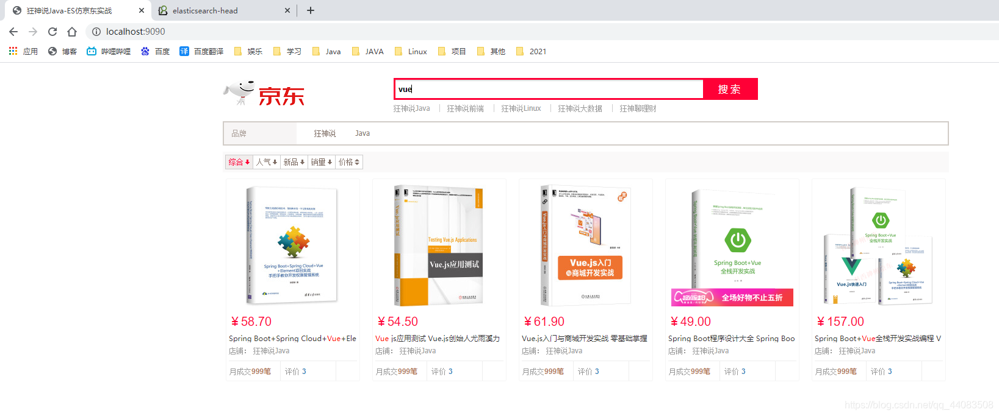
Task: Open 学习 bookmark folder
Action: [x=287, y=51]
